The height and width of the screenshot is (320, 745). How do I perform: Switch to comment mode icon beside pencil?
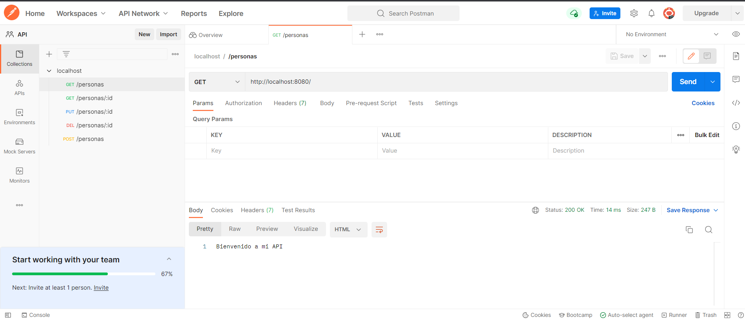[707, 56]
